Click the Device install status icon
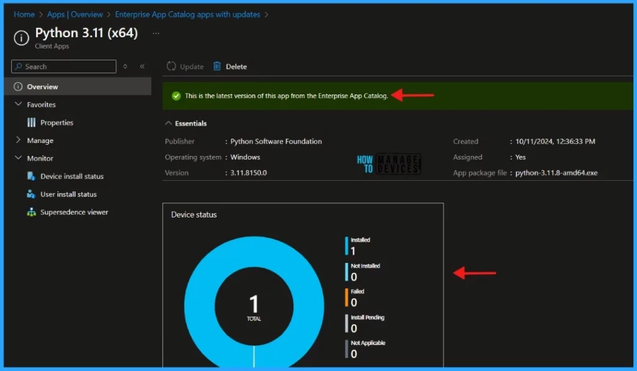 click(31, 176)
